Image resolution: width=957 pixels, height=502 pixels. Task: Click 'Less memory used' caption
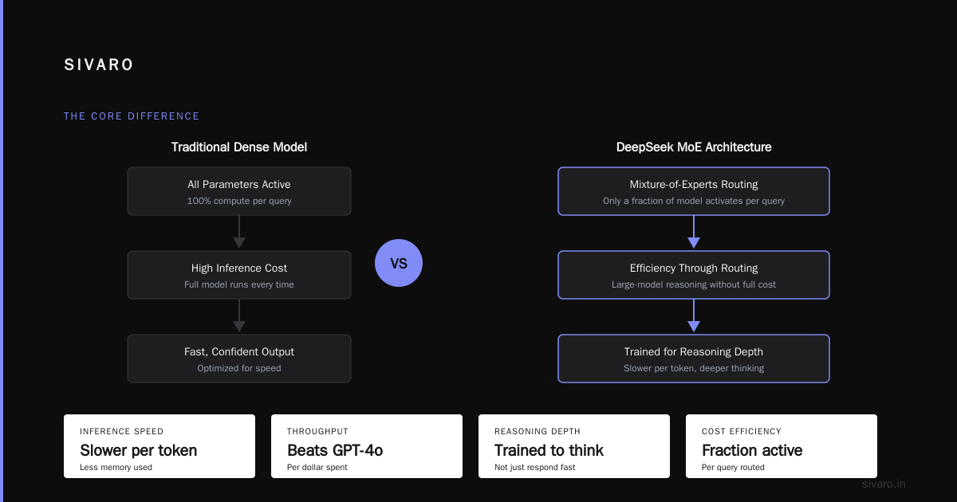(116, 468)
